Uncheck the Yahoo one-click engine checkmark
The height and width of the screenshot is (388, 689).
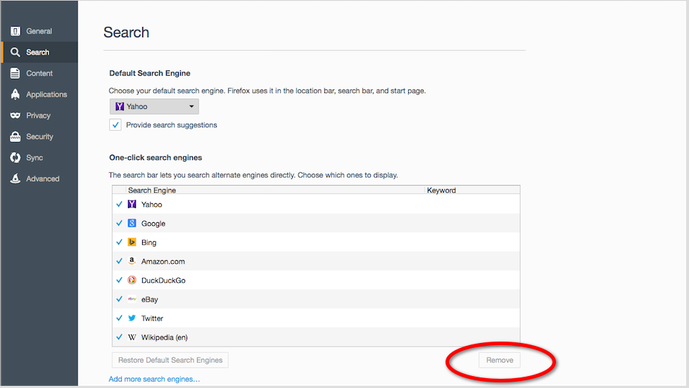click(119, 204)
